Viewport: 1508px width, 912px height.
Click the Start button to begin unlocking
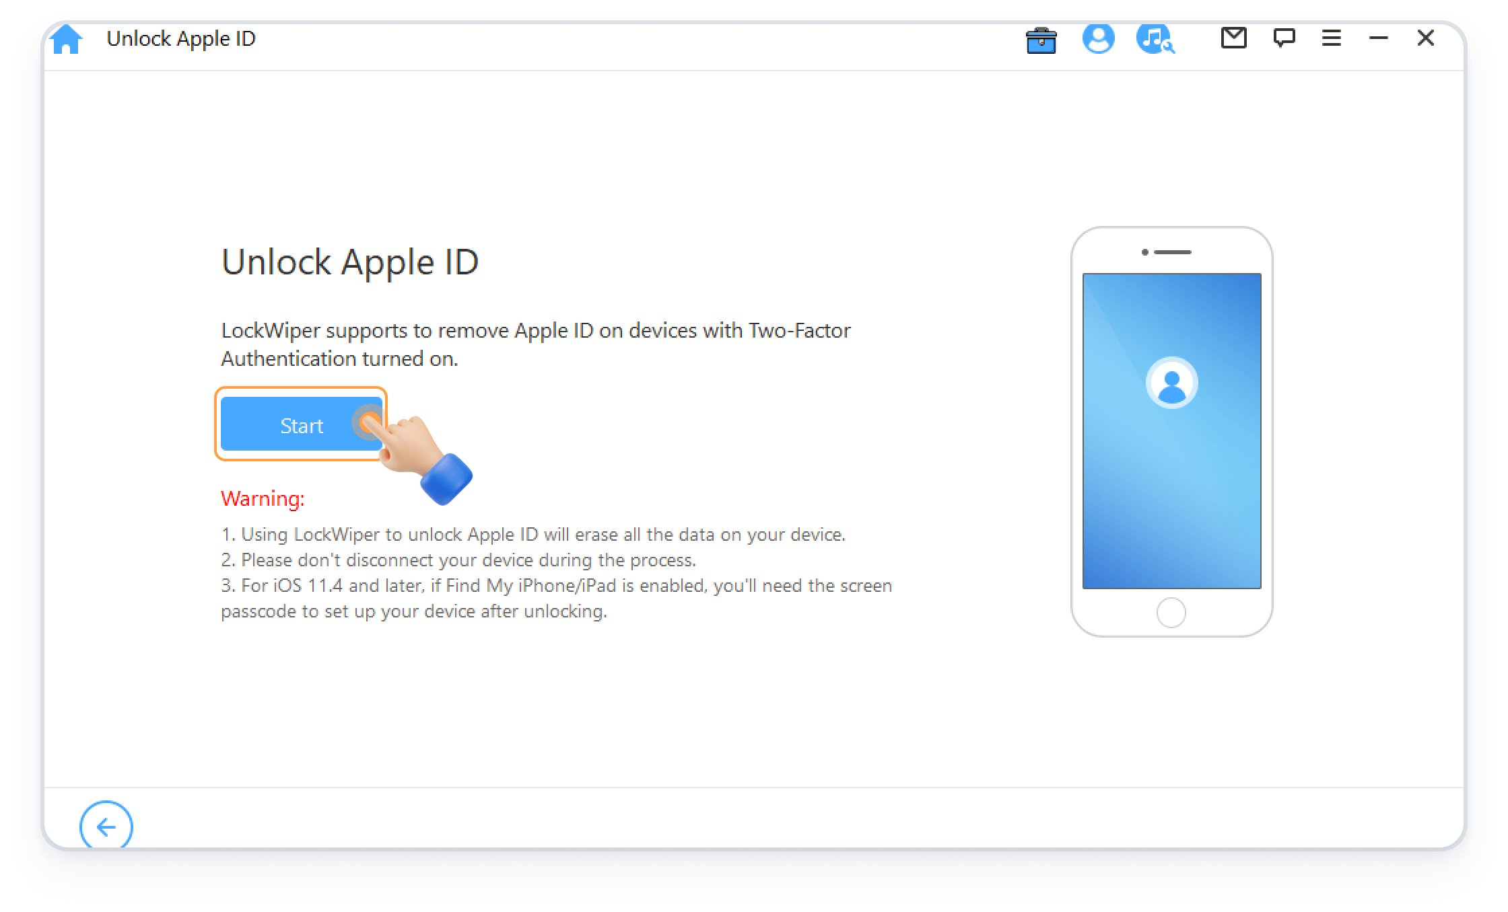[x=302, y=425]
